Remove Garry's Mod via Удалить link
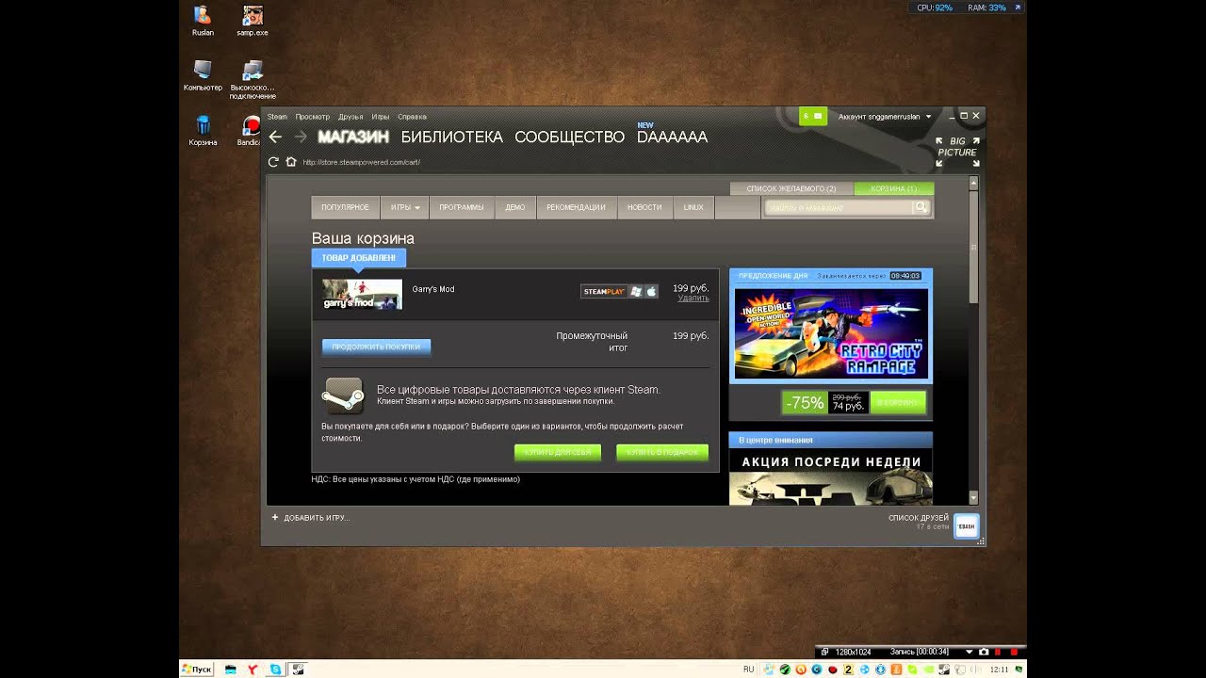 tap(693, 298)
